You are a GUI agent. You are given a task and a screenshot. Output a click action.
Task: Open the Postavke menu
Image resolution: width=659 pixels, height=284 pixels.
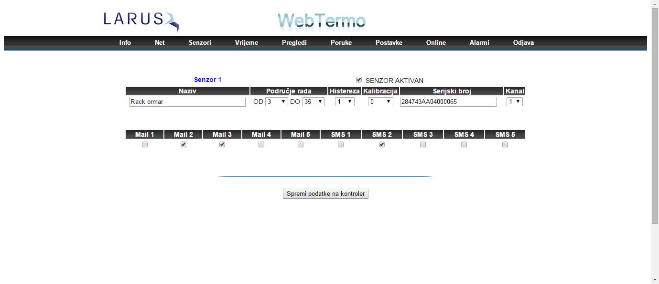[x=389, y=42]
